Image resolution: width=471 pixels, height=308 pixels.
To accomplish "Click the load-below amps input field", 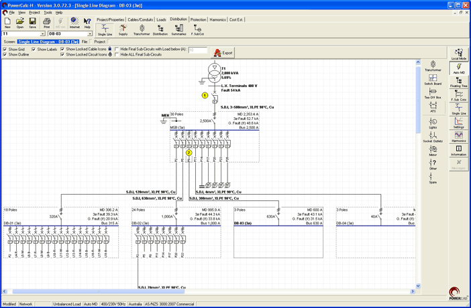I will point(198,50).
